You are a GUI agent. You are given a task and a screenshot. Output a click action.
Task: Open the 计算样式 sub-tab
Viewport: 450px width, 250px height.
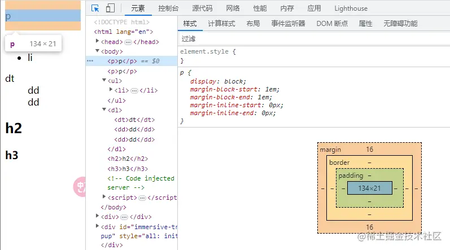pyautogui.click(x=221, y=24)
